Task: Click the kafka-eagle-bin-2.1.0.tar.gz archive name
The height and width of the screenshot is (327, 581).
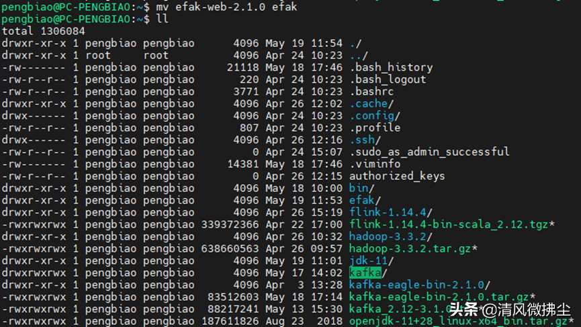Action: tap(439, 297)
